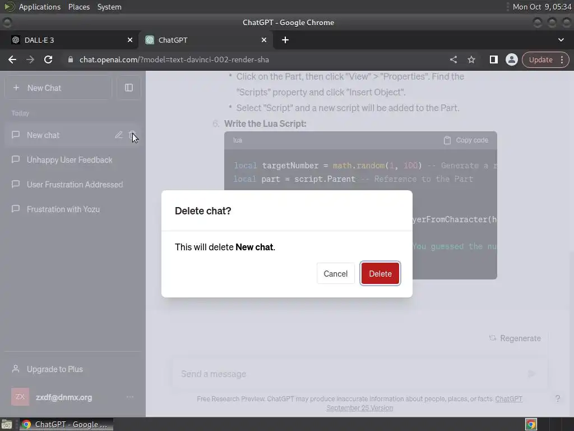This screenshot has height=431, width=574.
Task: Click the site lock icon in address bar
Action: [71, 59]
